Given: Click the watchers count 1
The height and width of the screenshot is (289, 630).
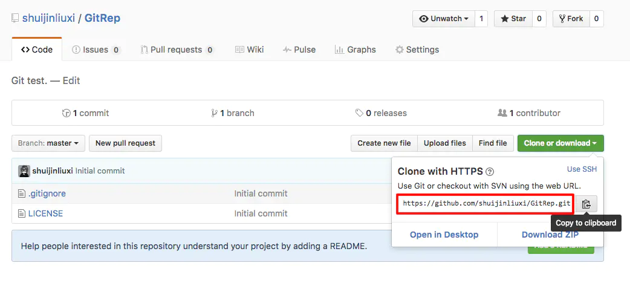Looking at the screenshot, I should 481,19.
